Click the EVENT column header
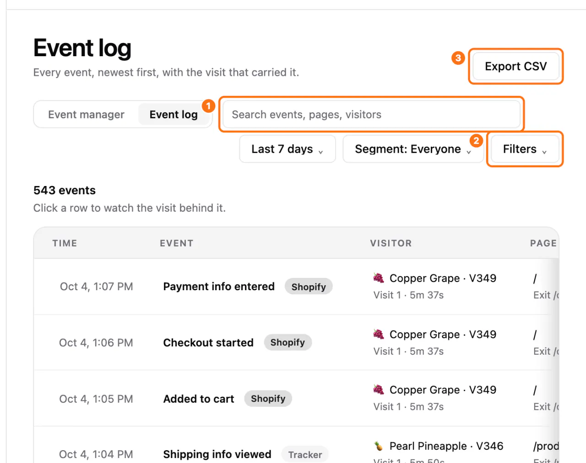The height and width of the screenshot is (463, 586). 177,243
